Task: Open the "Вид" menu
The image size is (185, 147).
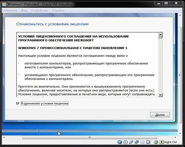Action: coord(24,10)
